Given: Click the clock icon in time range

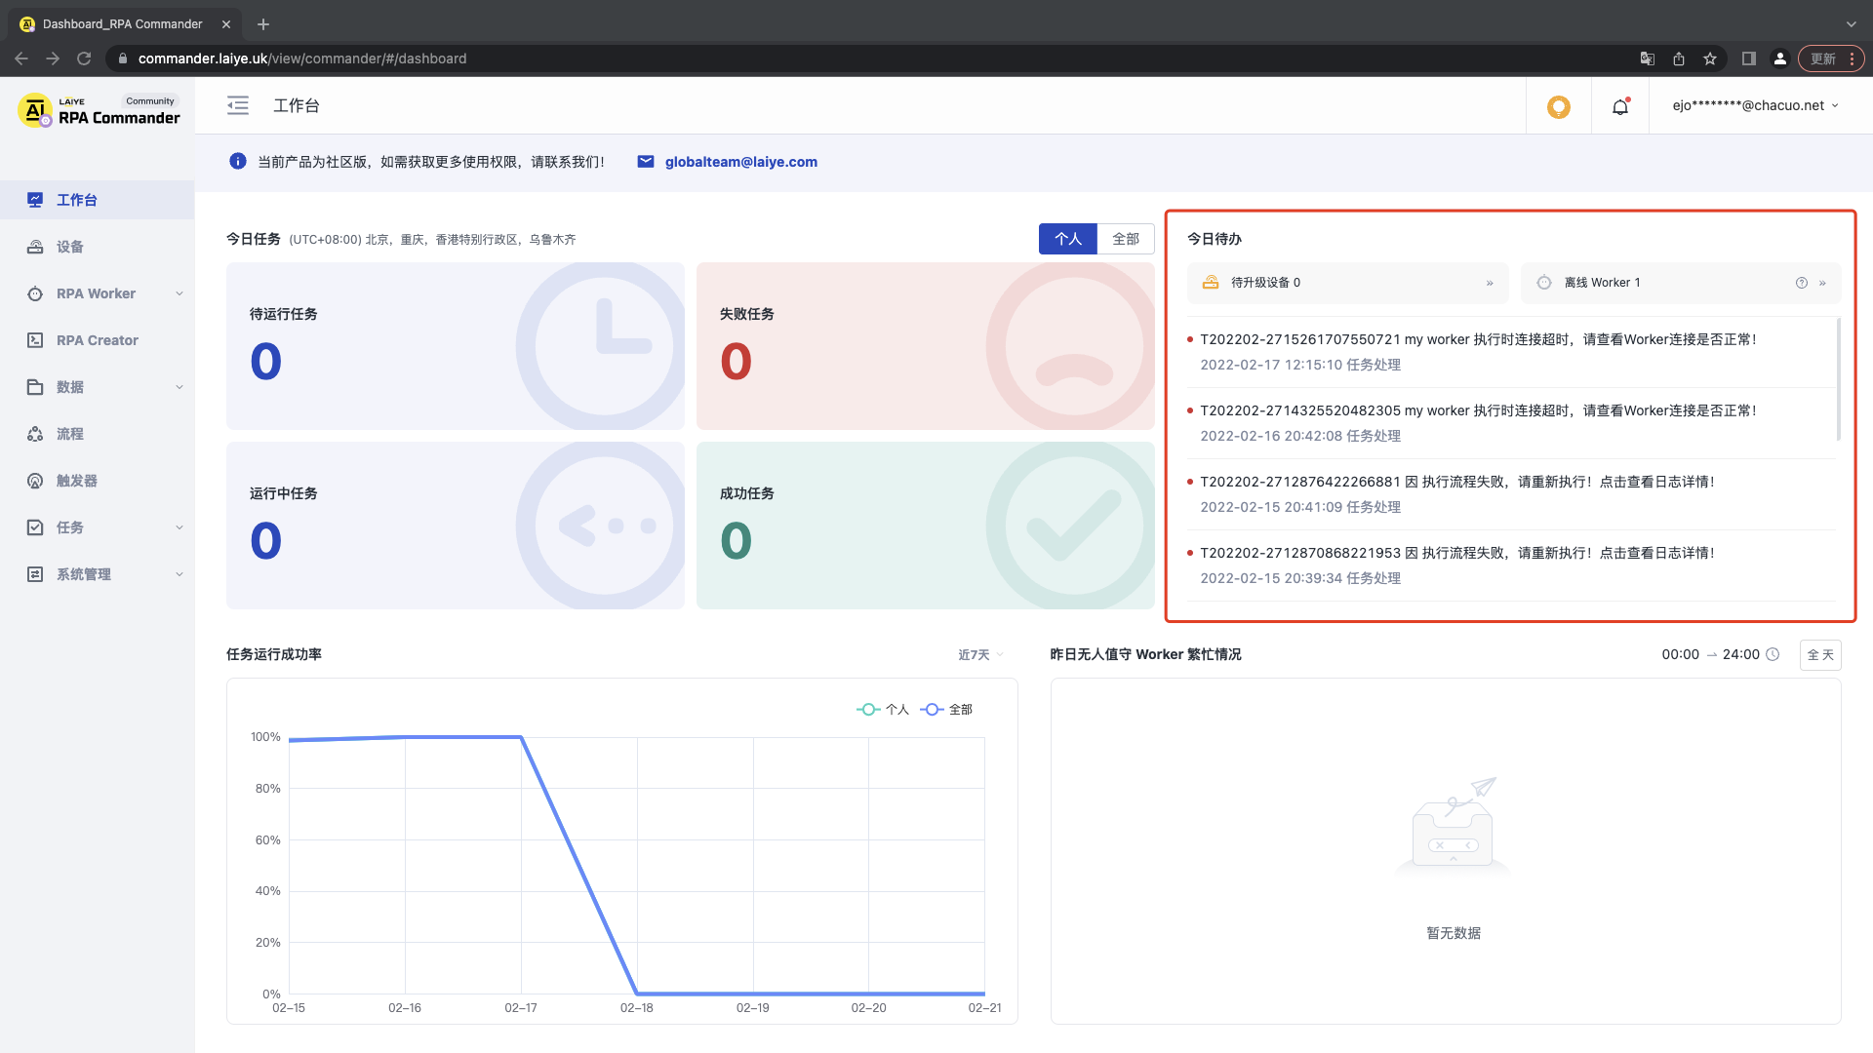Looking at the screenshot, I should coord(1773,654).
